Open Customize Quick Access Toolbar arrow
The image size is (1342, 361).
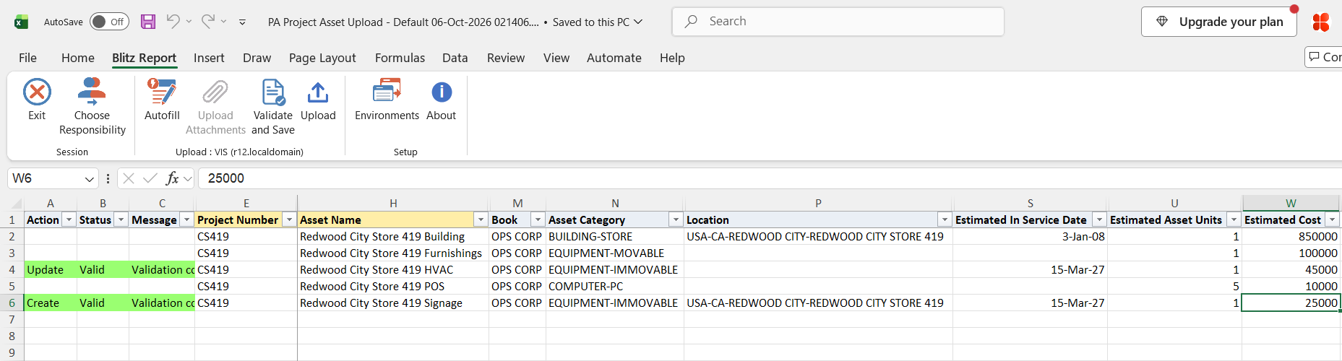click(x=242, y=22)
